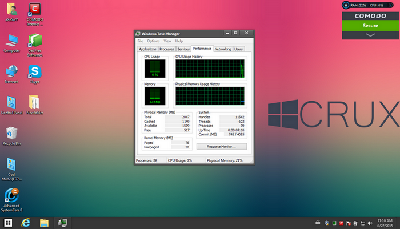
Task: Open the Options menu in Task Manager
Action: tap(153, 41)
